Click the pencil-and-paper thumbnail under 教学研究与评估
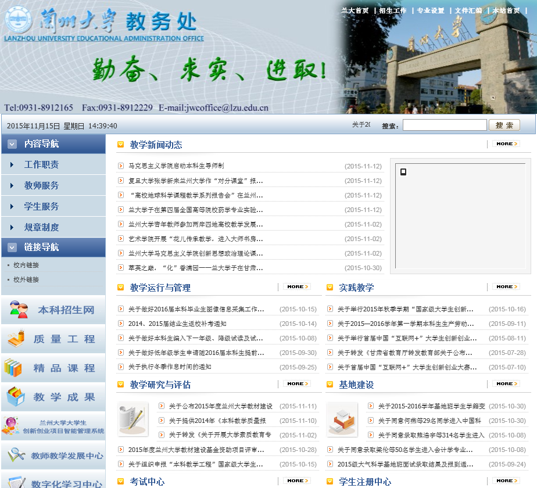 coord(133,420)
